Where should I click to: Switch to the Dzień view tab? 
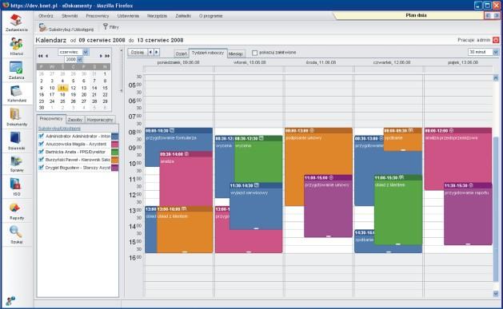182,53
